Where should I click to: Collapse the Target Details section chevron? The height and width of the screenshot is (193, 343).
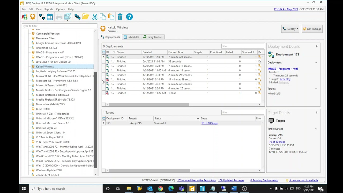316,129
